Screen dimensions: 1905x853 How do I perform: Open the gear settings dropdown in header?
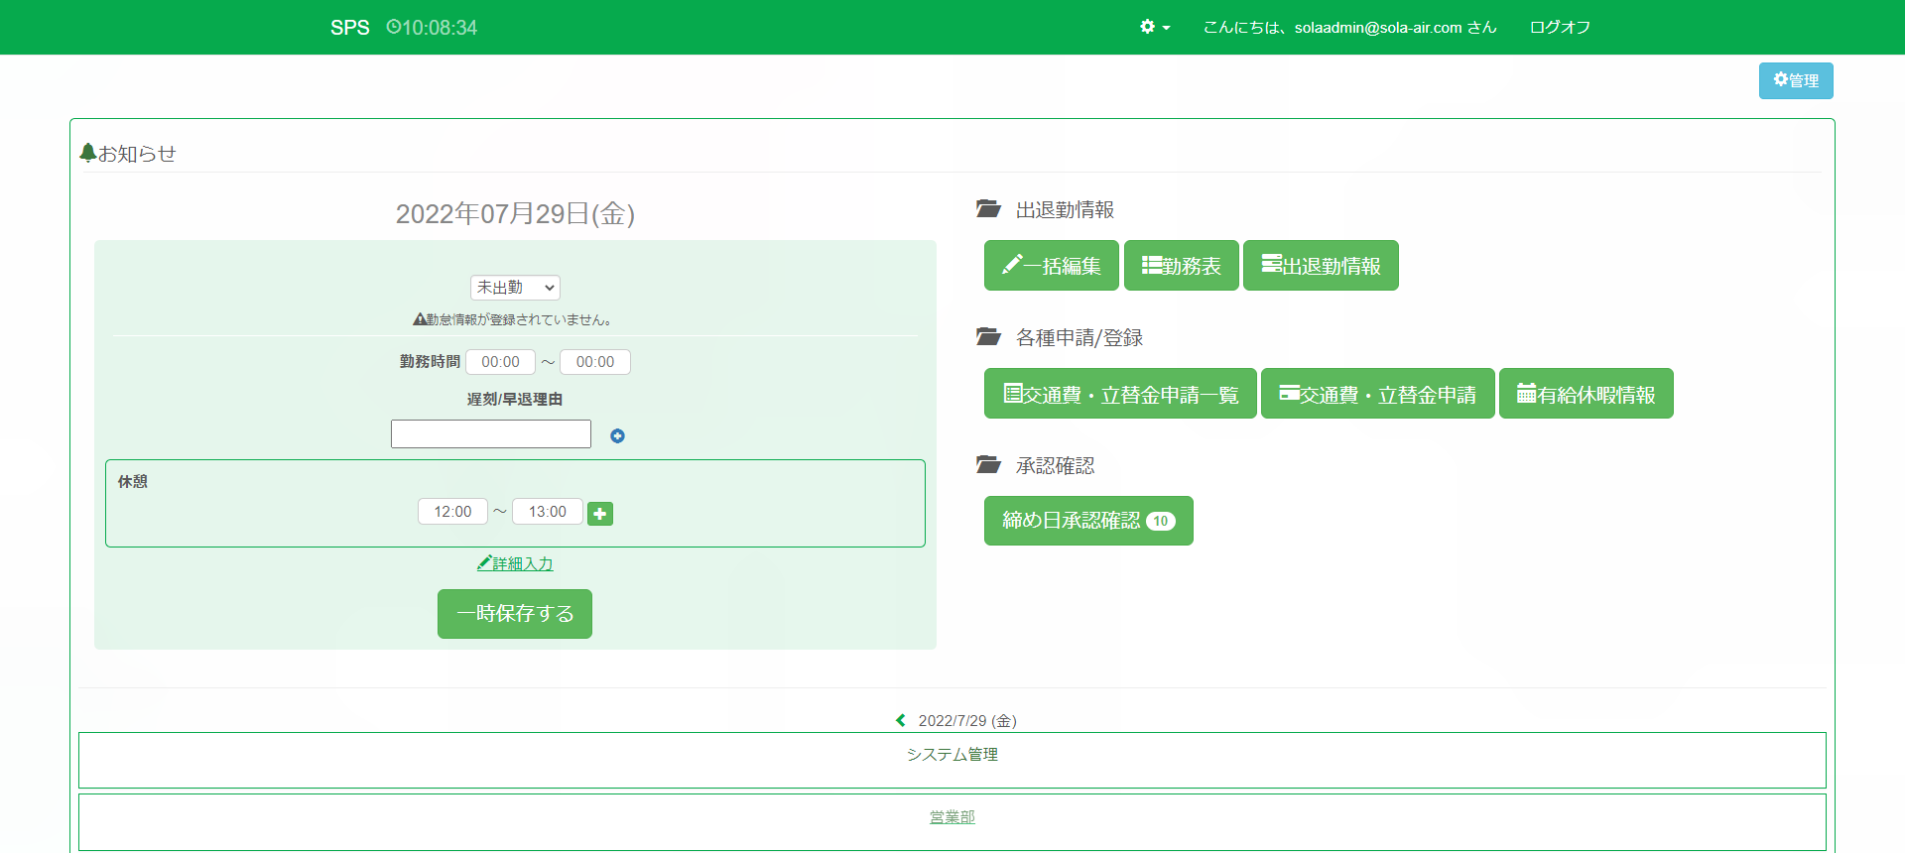1154,28
